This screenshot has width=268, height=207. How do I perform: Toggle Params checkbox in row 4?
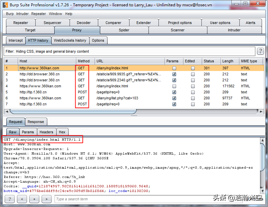click(174, 86)
